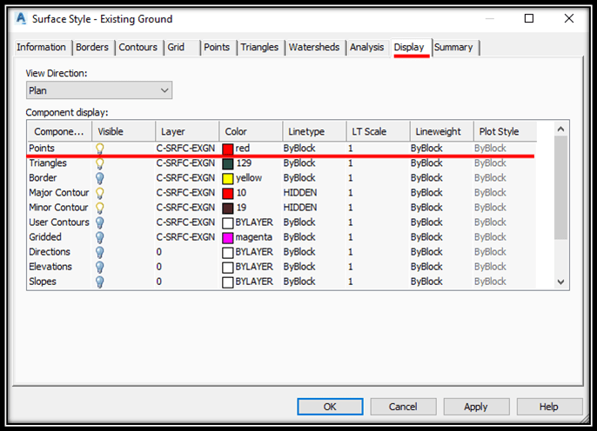
Task: Toggle visibility lightbulb for Points component
Action: click(x=100, y=149)
